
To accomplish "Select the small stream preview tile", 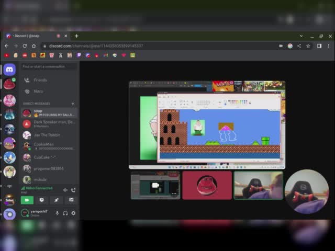I will click(x=155, y=185).
